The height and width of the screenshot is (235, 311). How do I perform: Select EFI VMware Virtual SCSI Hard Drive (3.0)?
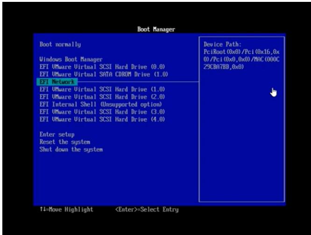click(x=102, y=112)
